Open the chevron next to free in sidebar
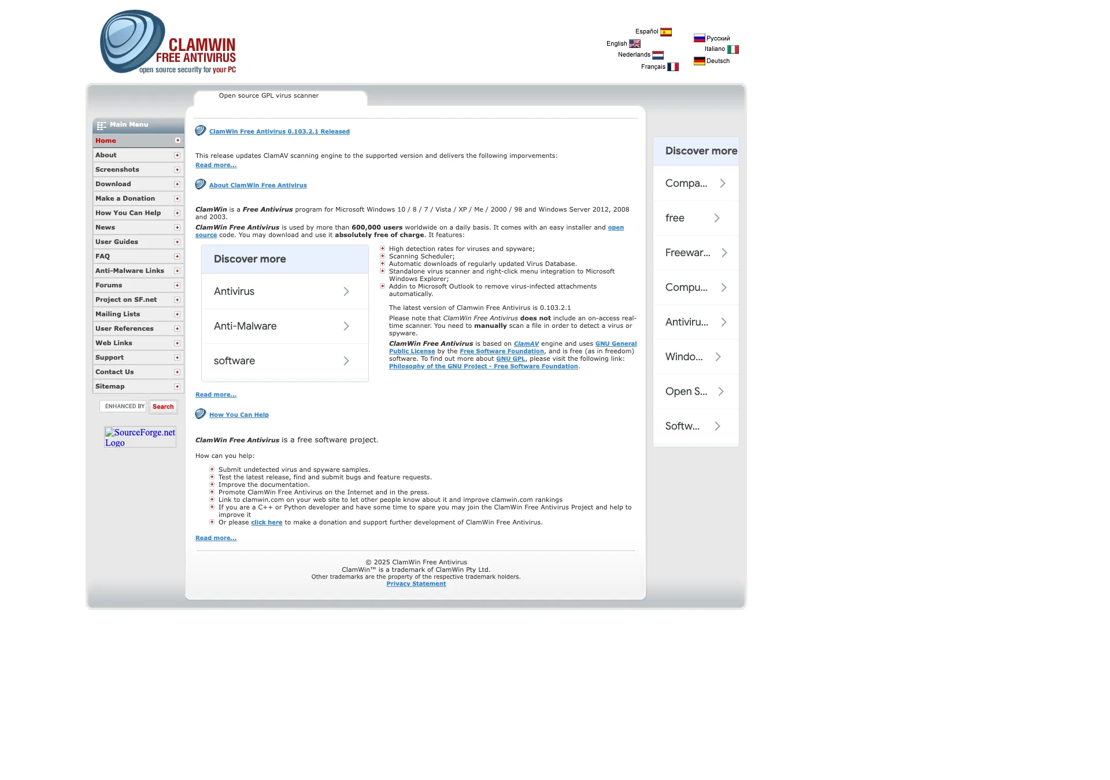Screen dimensions: 1110x780 [x=717, y=218]
